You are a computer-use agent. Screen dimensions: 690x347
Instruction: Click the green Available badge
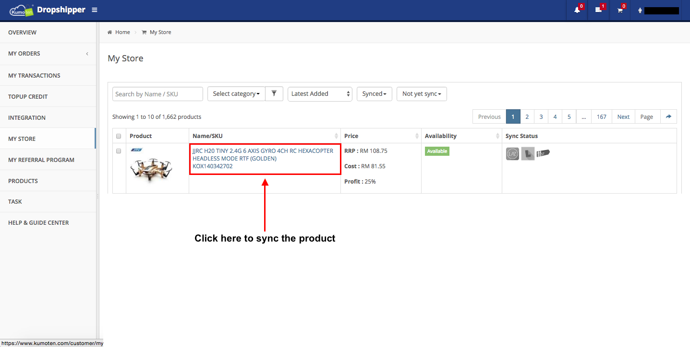[437, 151]
